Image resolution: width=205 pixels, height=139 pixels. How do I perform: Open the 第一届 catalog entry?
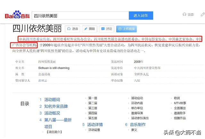(93, 98)
